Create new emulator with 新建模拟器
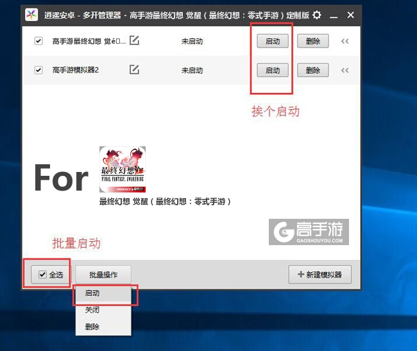 tap(320, 275)
